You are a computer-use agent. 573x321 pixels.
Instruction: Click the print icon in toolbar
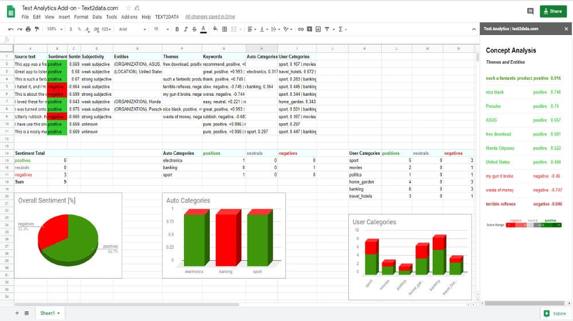click(28, 29)
